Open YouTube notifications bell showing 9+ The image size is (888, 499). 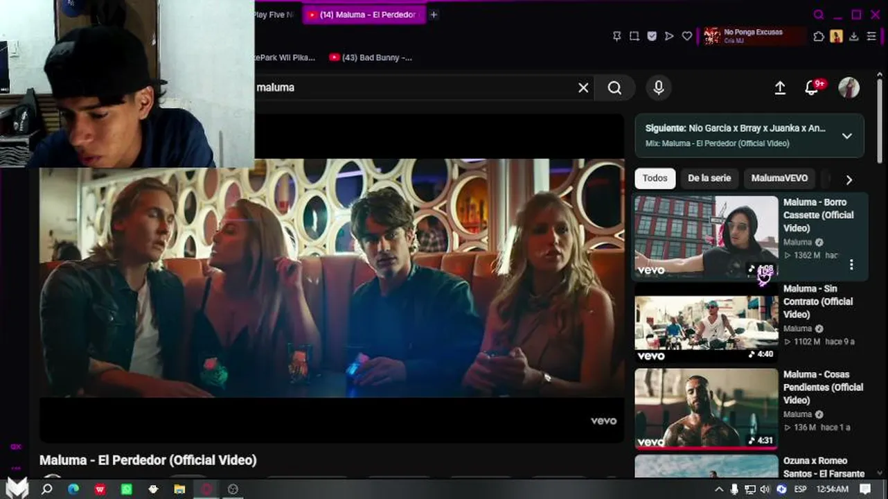click(812, 87)
